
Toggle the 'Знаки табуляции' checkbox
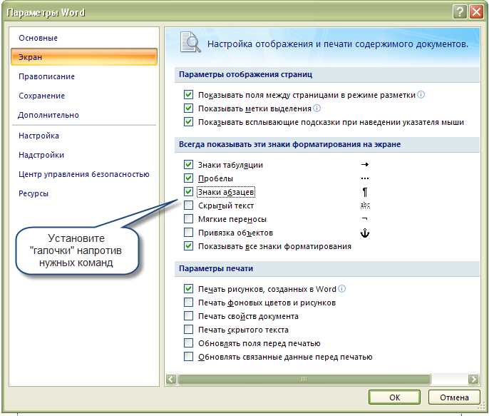[188, 164]
